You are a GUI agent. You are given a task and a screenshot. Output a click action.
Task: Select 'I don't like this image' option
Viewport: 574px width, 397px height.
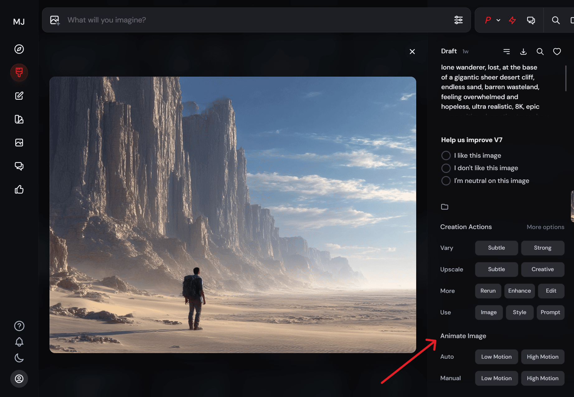tap(446, 168)
